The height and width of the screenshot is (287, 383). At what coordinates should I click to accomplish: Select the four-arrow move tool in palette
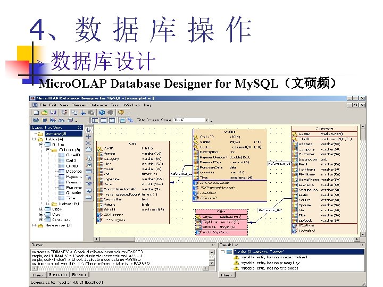click(x=89, y=137)
